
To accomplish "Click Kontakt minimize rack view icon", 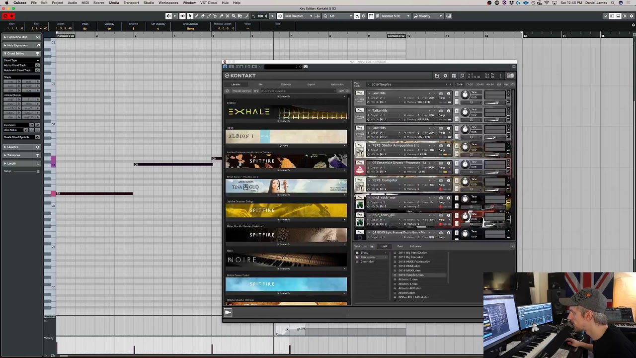I will point(462,76).
